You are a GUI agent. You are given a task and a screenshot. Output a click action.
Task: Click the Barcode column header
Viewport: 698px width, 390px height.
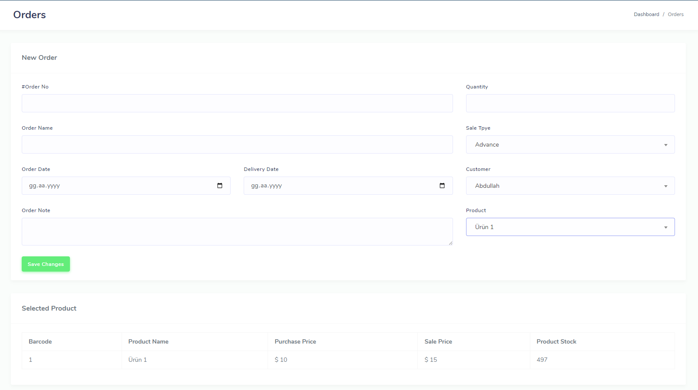pyautogui.click(x=40, y=341)
